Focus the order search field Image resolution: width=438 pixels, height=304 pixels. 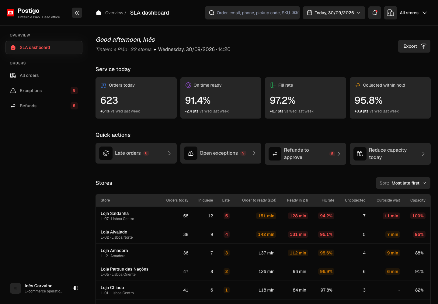coord(252,13)
